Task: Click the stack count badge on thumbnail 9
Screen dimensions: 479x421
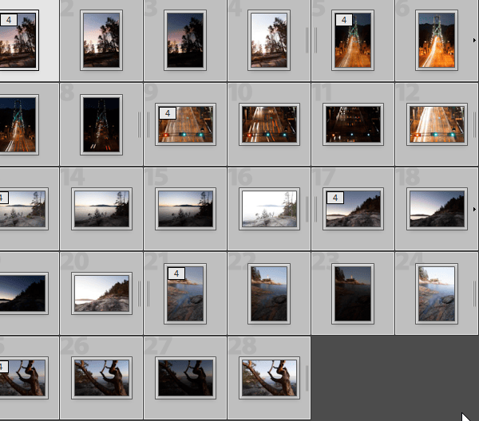Action: coord(168,113)
